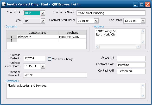Screen dimensions: 152x105
Task: Close the Service Contract Entry window
Action: pos(148,4)
